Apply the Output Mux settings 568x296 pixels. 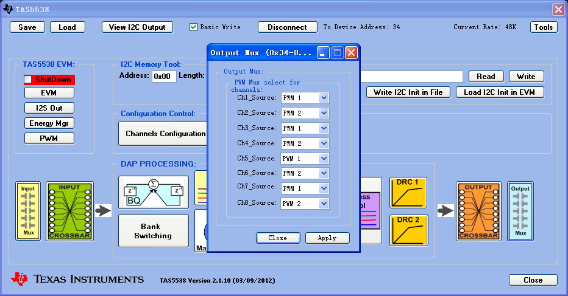(x=327, y=238)
